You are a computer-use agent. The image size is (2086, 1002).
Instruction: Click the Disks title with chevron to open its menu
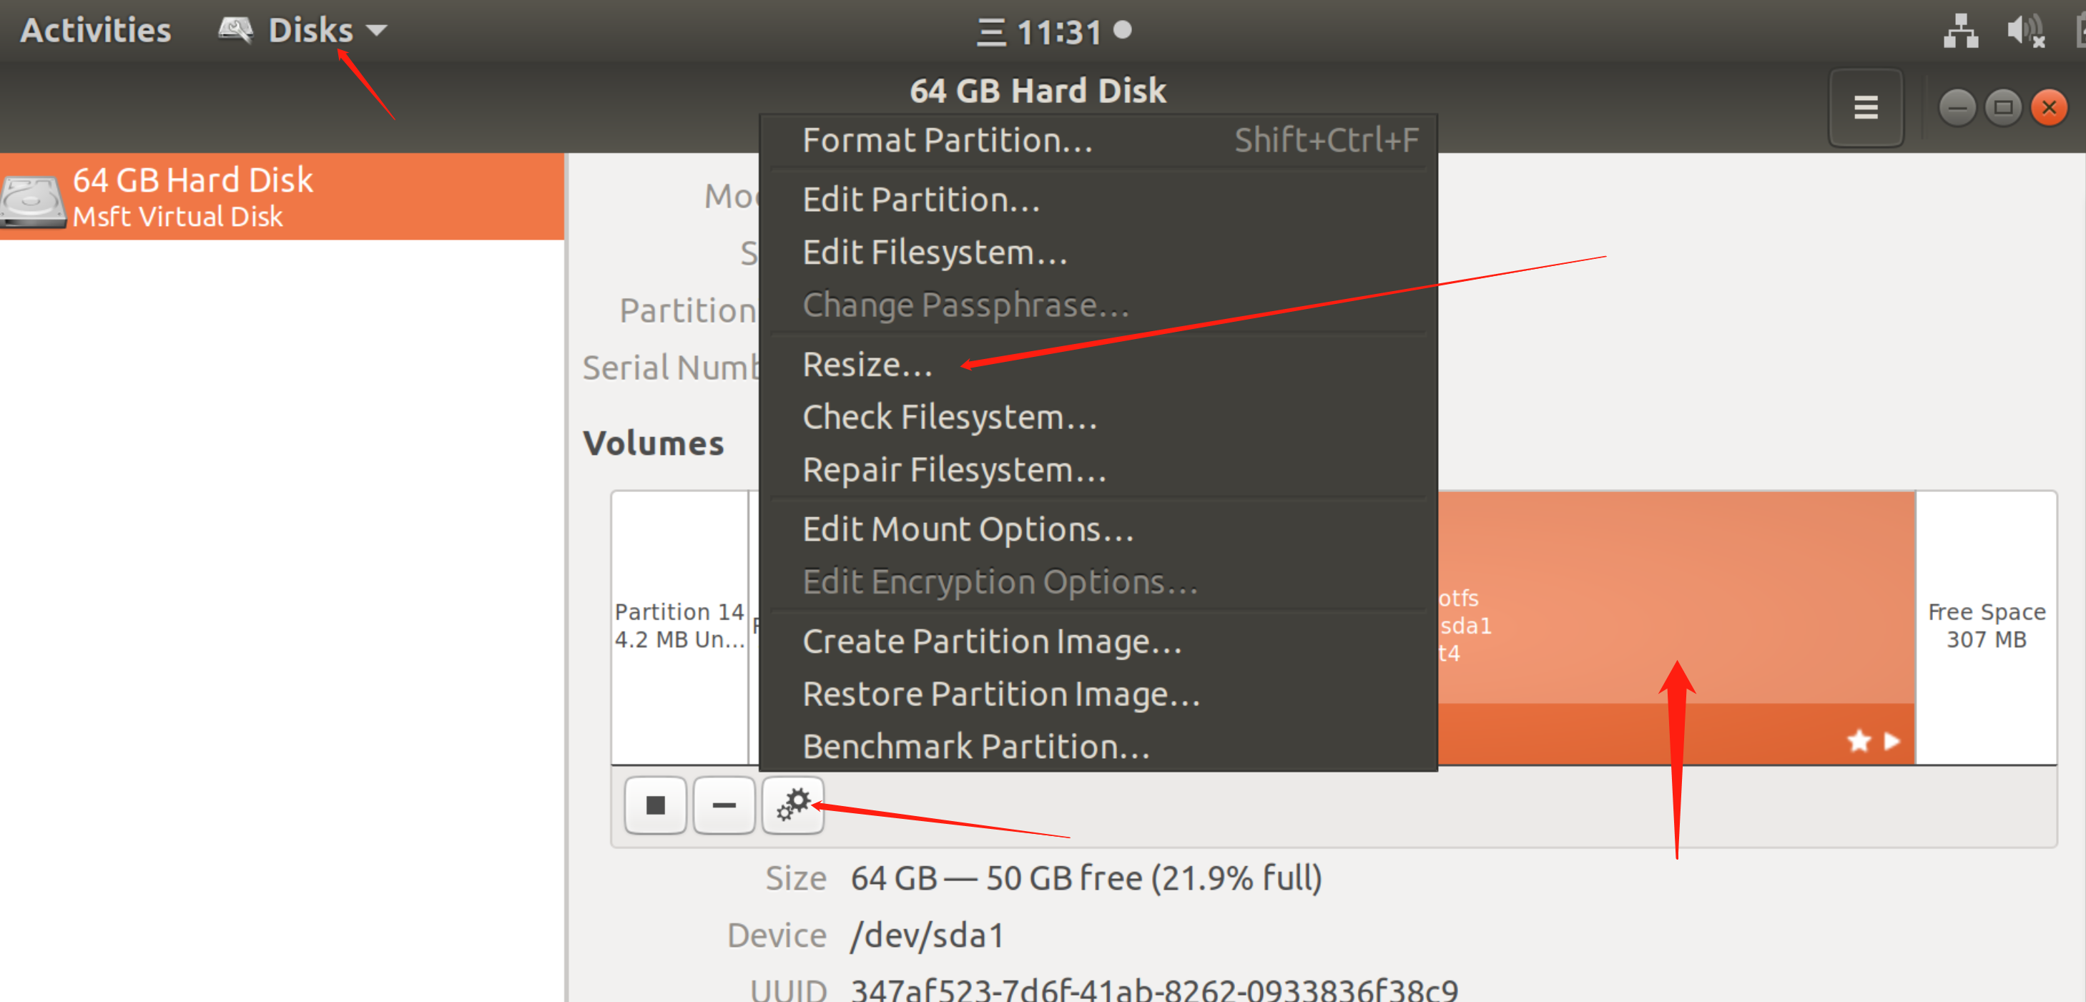click(308, 29)
